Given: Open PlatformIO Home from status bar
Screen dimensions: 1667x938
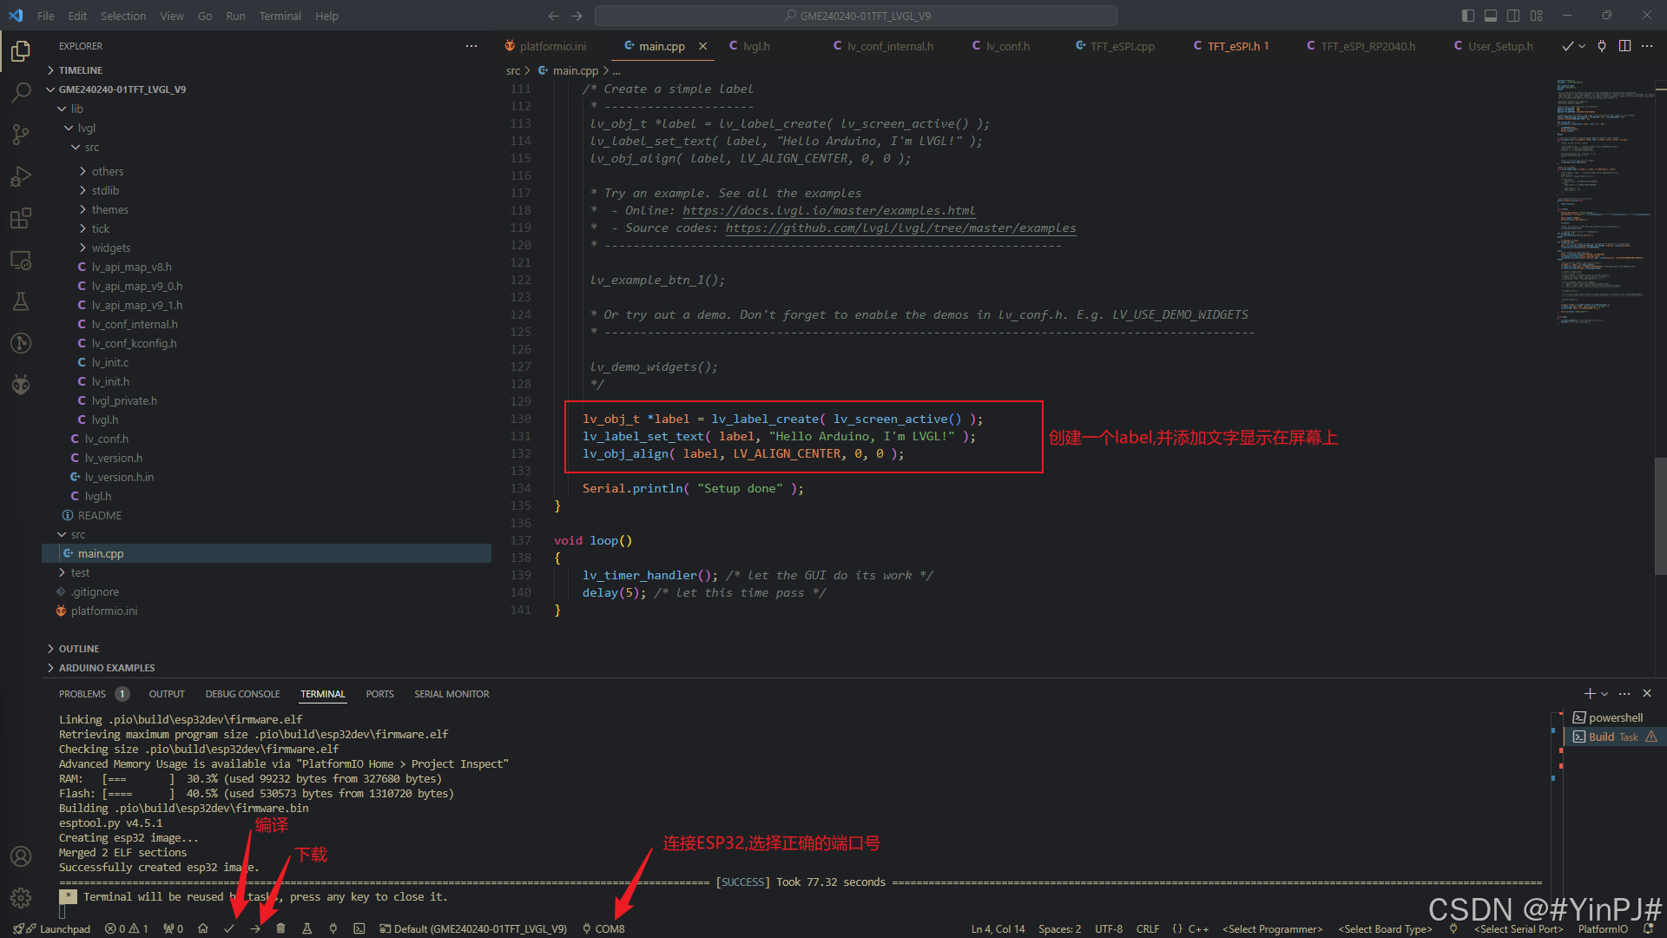Looking at the screenshot, I should tap(203, 928).
